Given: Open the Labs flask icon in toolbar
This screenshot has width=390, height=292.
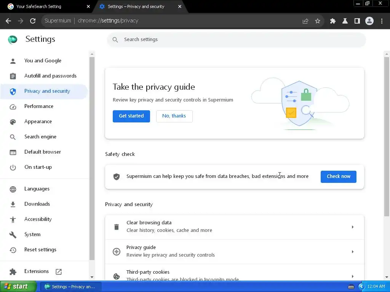Looking at the screenshot, I should click(x=345, y=21).
